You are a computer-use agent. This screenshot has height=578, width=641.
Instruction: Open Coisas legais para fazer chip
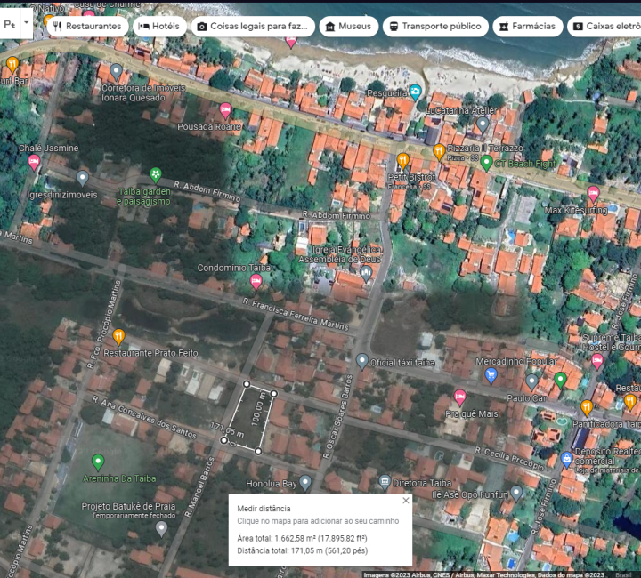click(253, 27)
